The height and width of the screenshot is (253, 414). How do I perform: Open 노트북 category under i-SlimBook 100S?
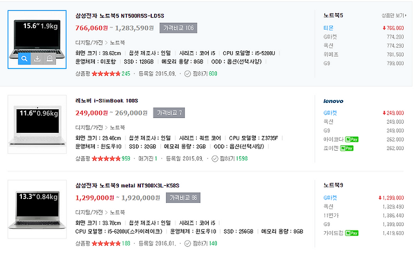(x=117, y=128)
